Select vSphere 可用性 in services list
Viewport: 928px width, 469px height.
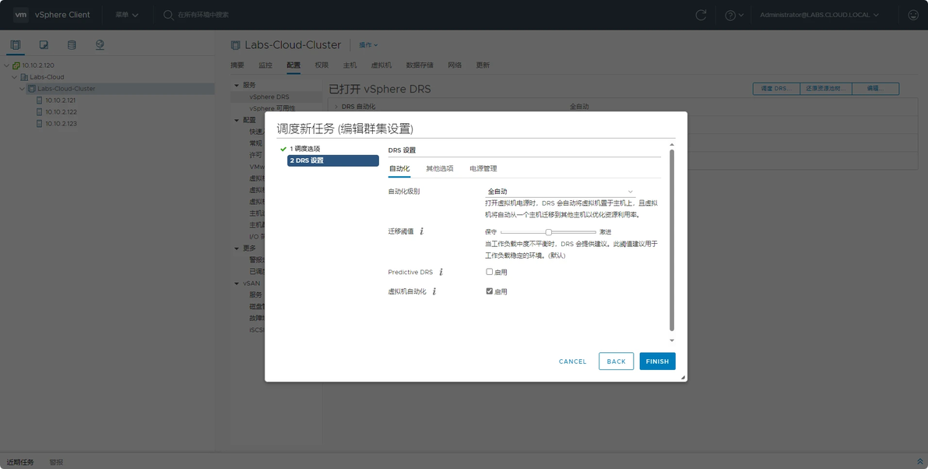[x=272, y=109]
